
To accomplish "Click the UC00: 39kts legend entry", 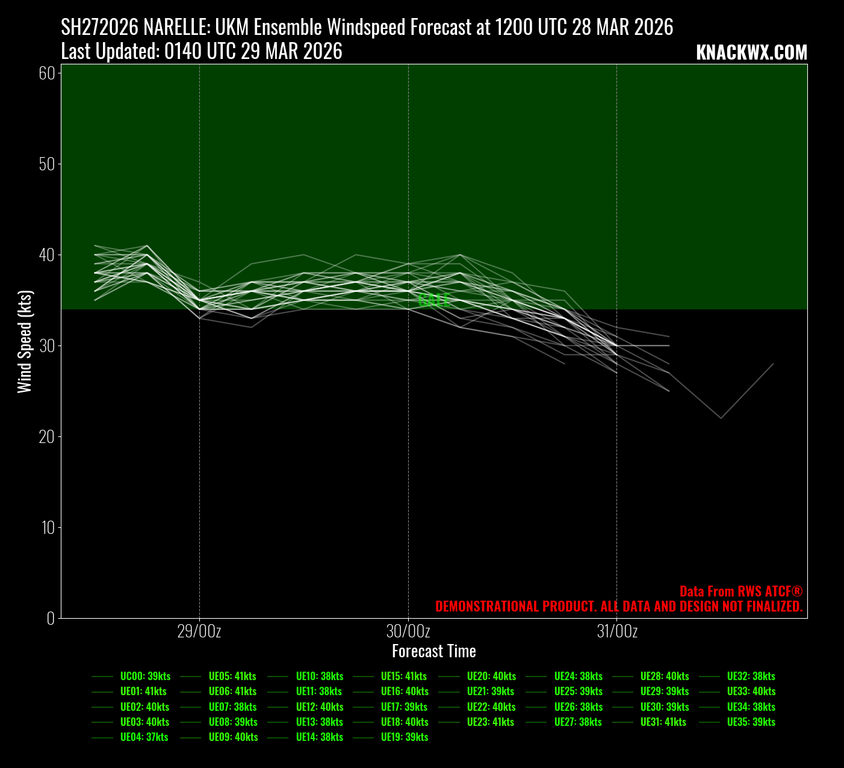I will point(145,677).
